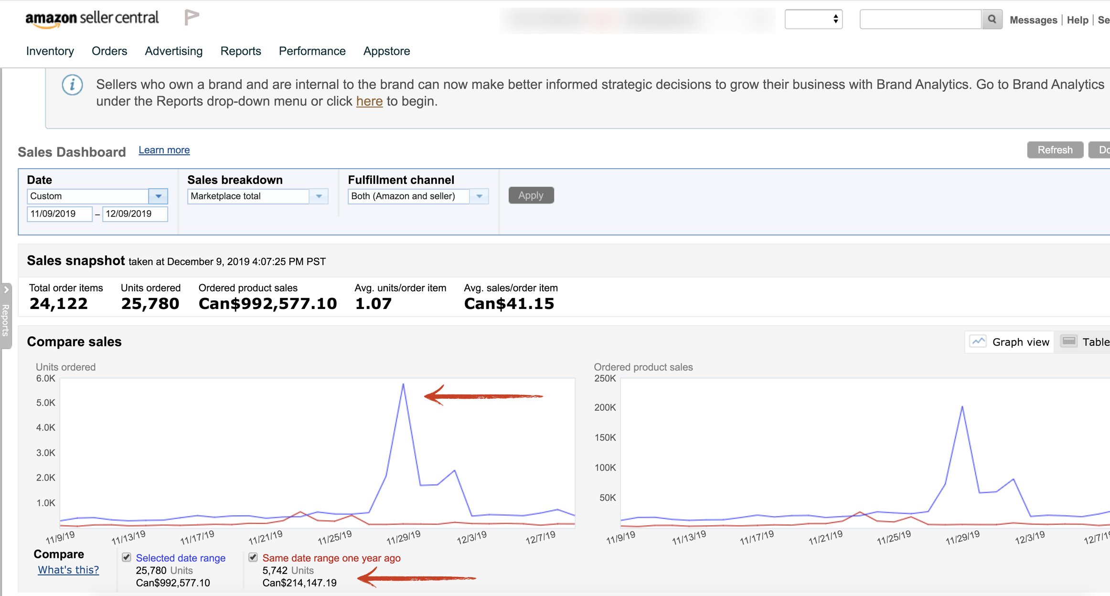Click the Compare sales heading
The width and height of the screenshot is (1110, 596).
click(74, 342)
